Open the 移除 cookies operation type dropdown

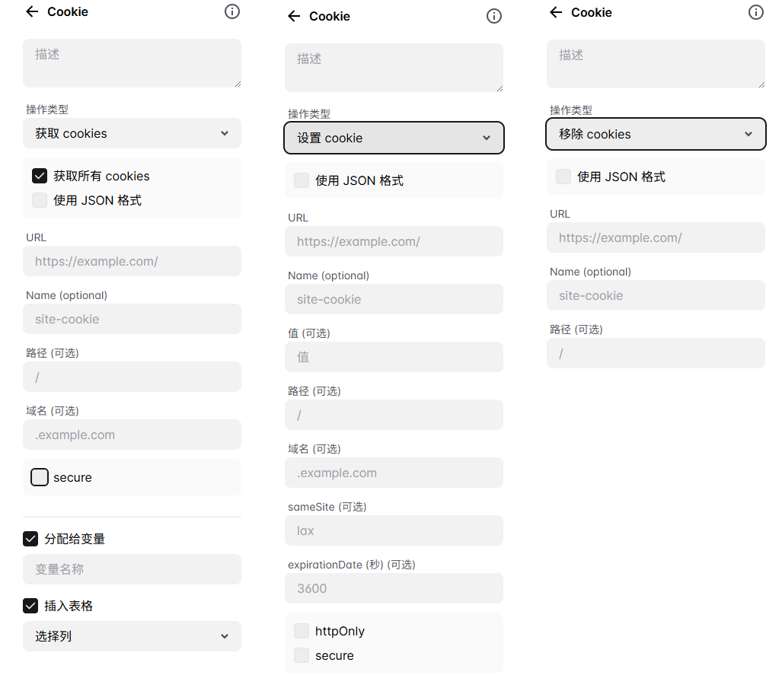(x=656, y=134)
